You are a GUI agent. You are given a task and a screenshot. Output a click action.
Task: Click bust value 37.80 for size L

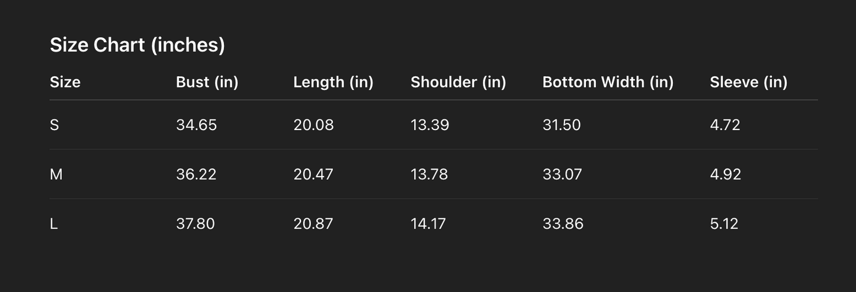(195, 224)
